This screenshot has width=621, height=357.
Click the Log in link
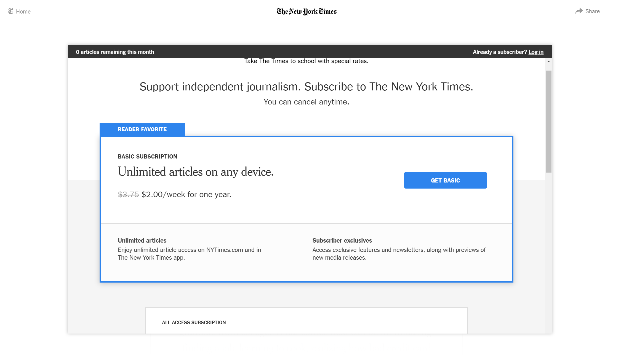point(536,52)
